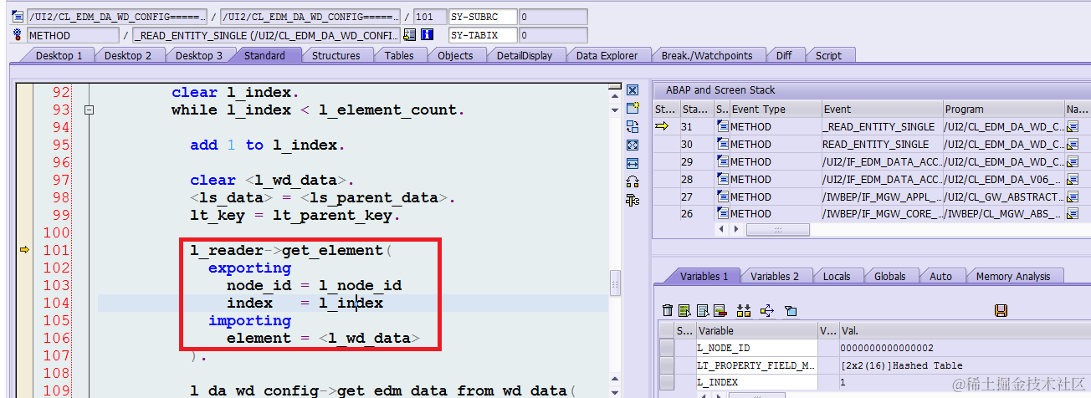The image size is (1091, 398).
Task: Click the navigate icon for stack row 29
Action: click(1073, 161)
